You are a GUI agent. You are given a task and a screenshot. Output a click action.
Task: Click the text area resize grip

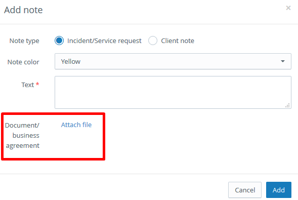287,105
